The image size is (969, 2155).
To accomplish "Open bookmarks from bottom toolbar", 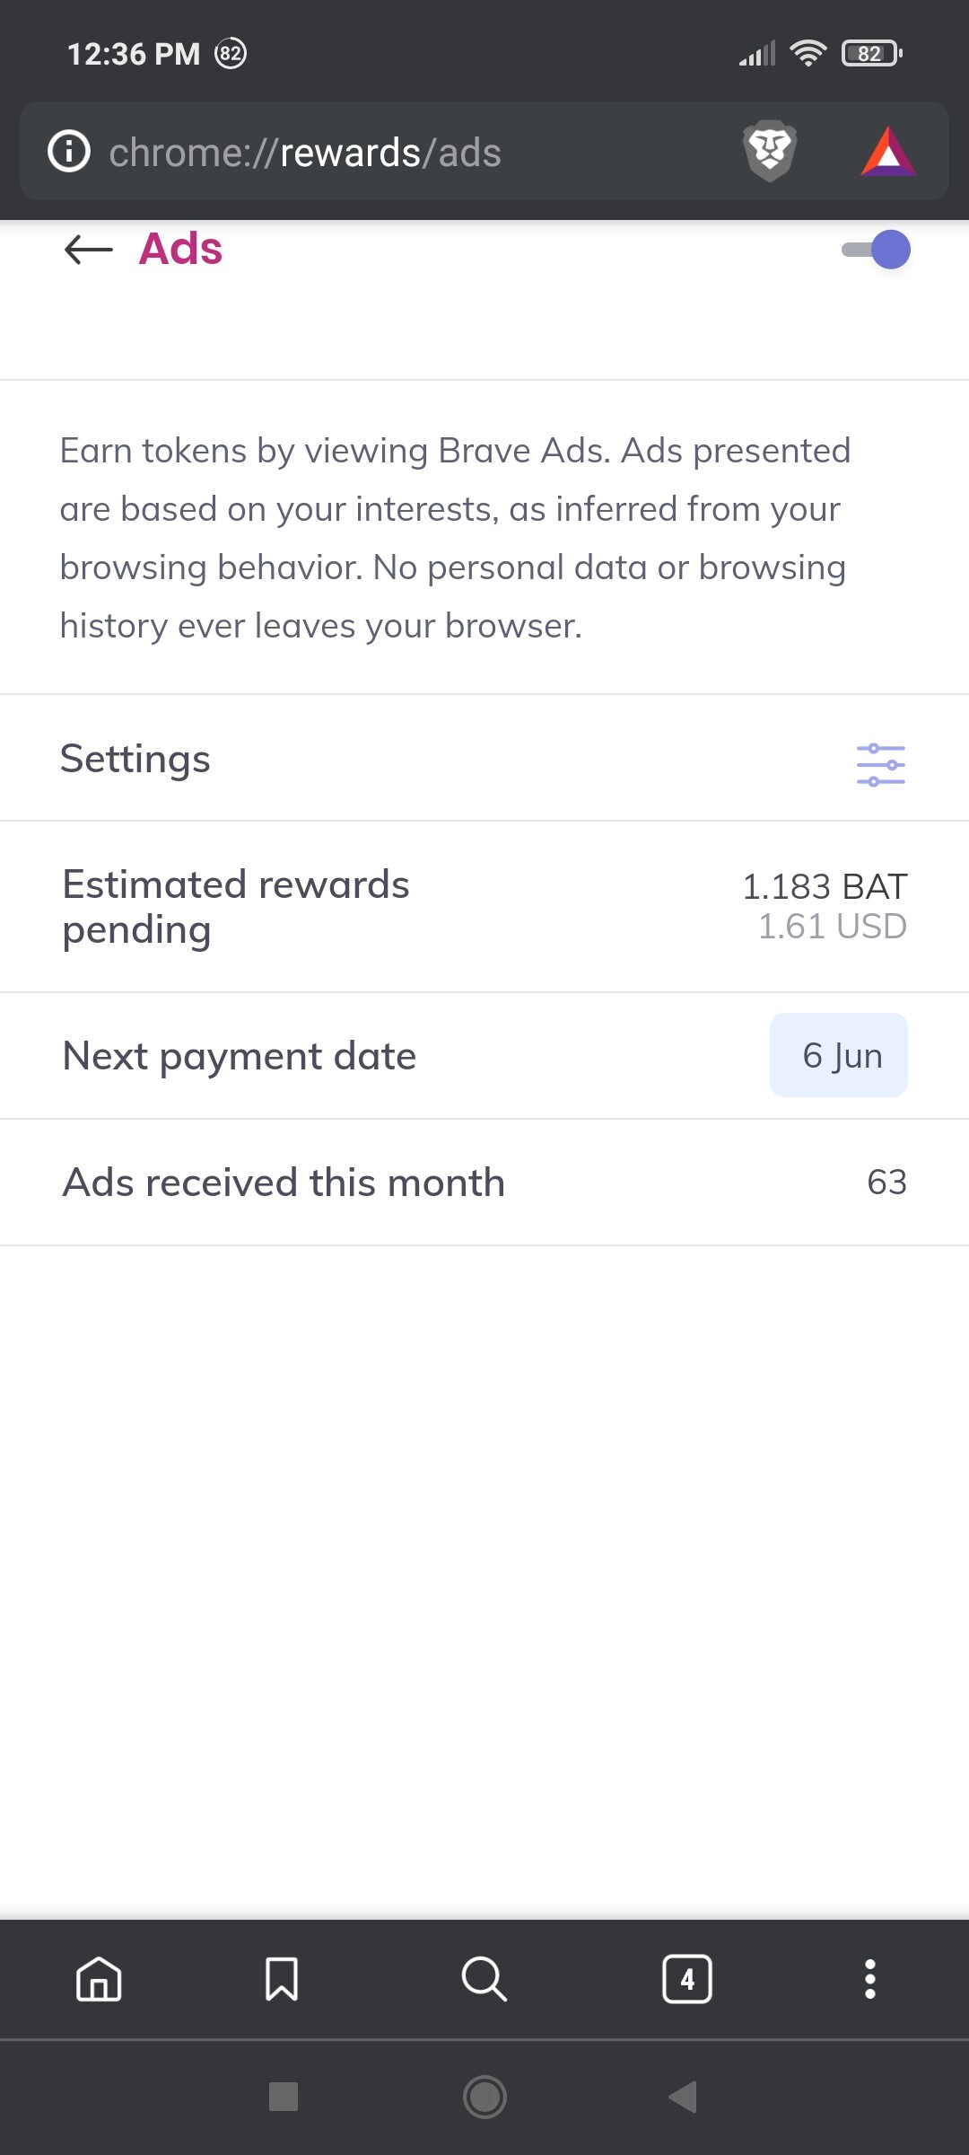I will [x=282, y=1979].
